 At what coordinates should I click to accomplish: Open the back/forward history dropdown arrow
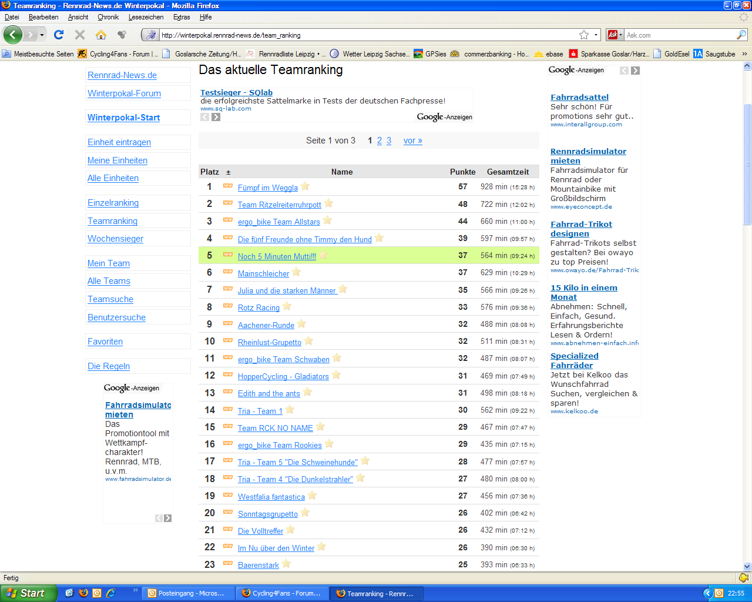point(42,35)
